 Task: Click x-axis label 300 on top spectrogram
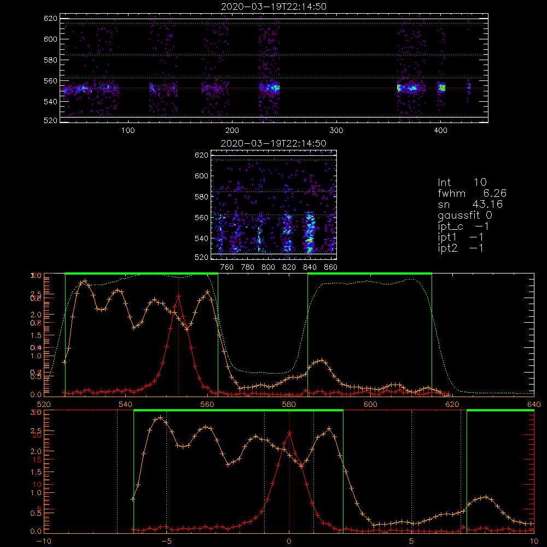tap(336, 131)
